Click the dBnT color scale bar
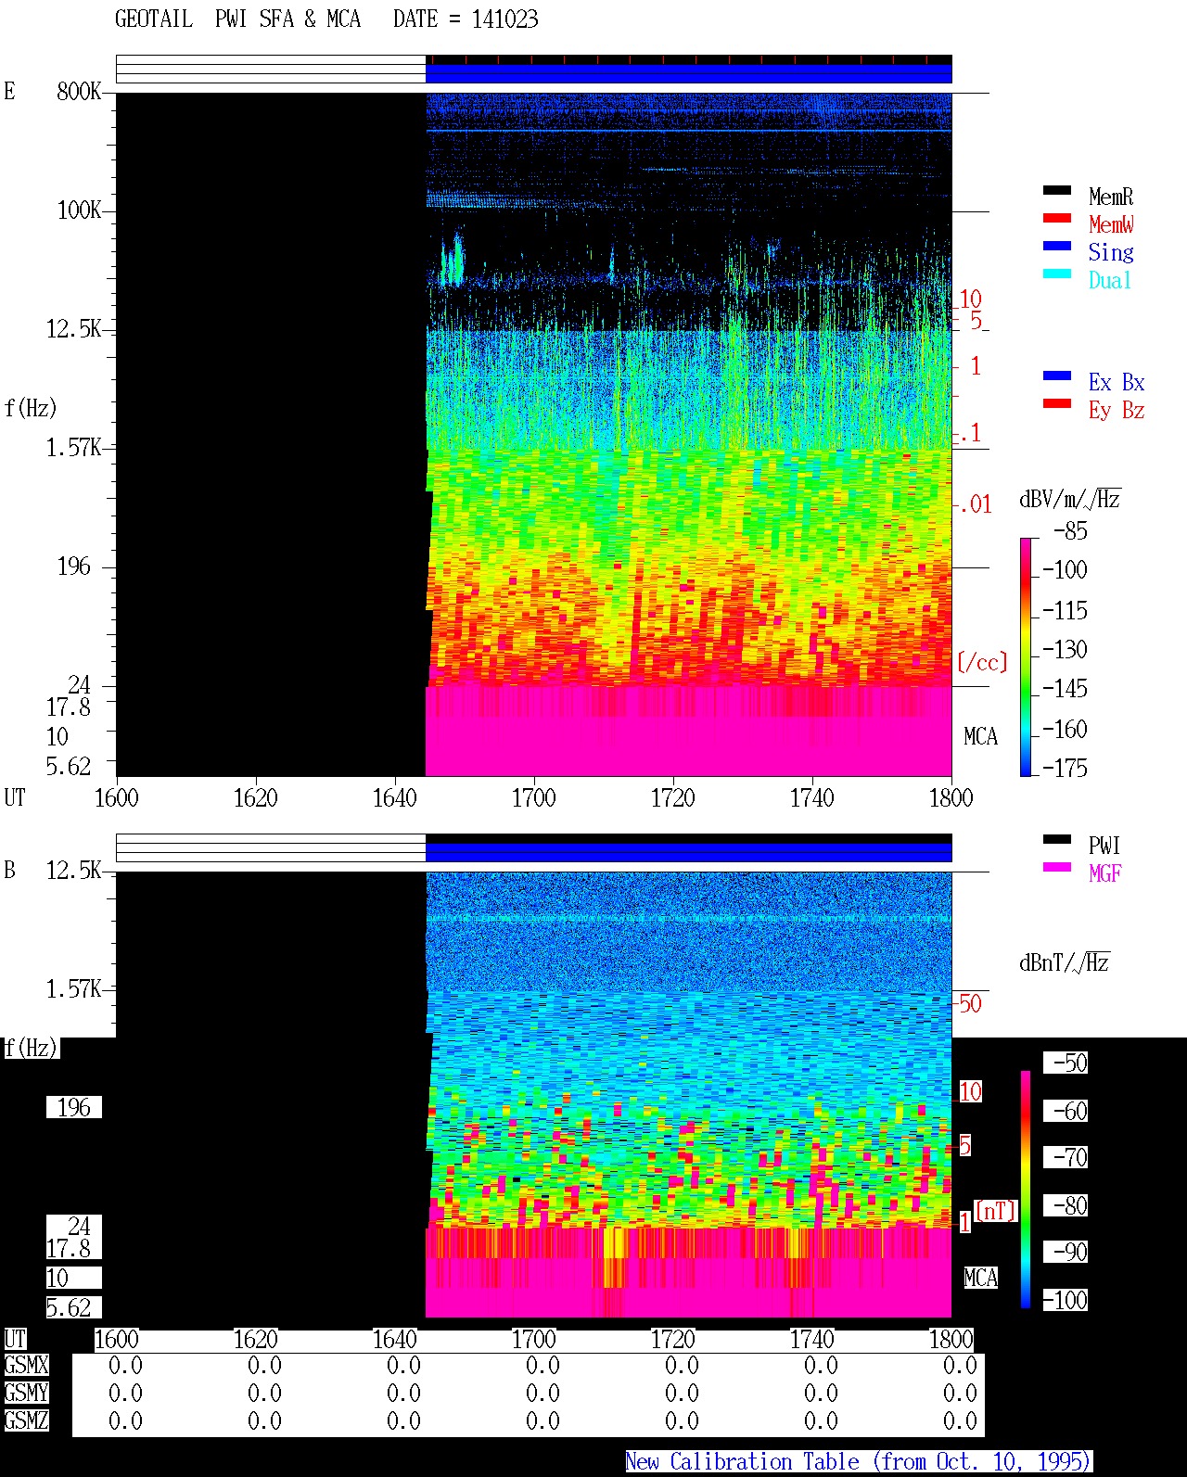The height and width of the screenshot is (1477, 1187). tap(1026, 1190)
